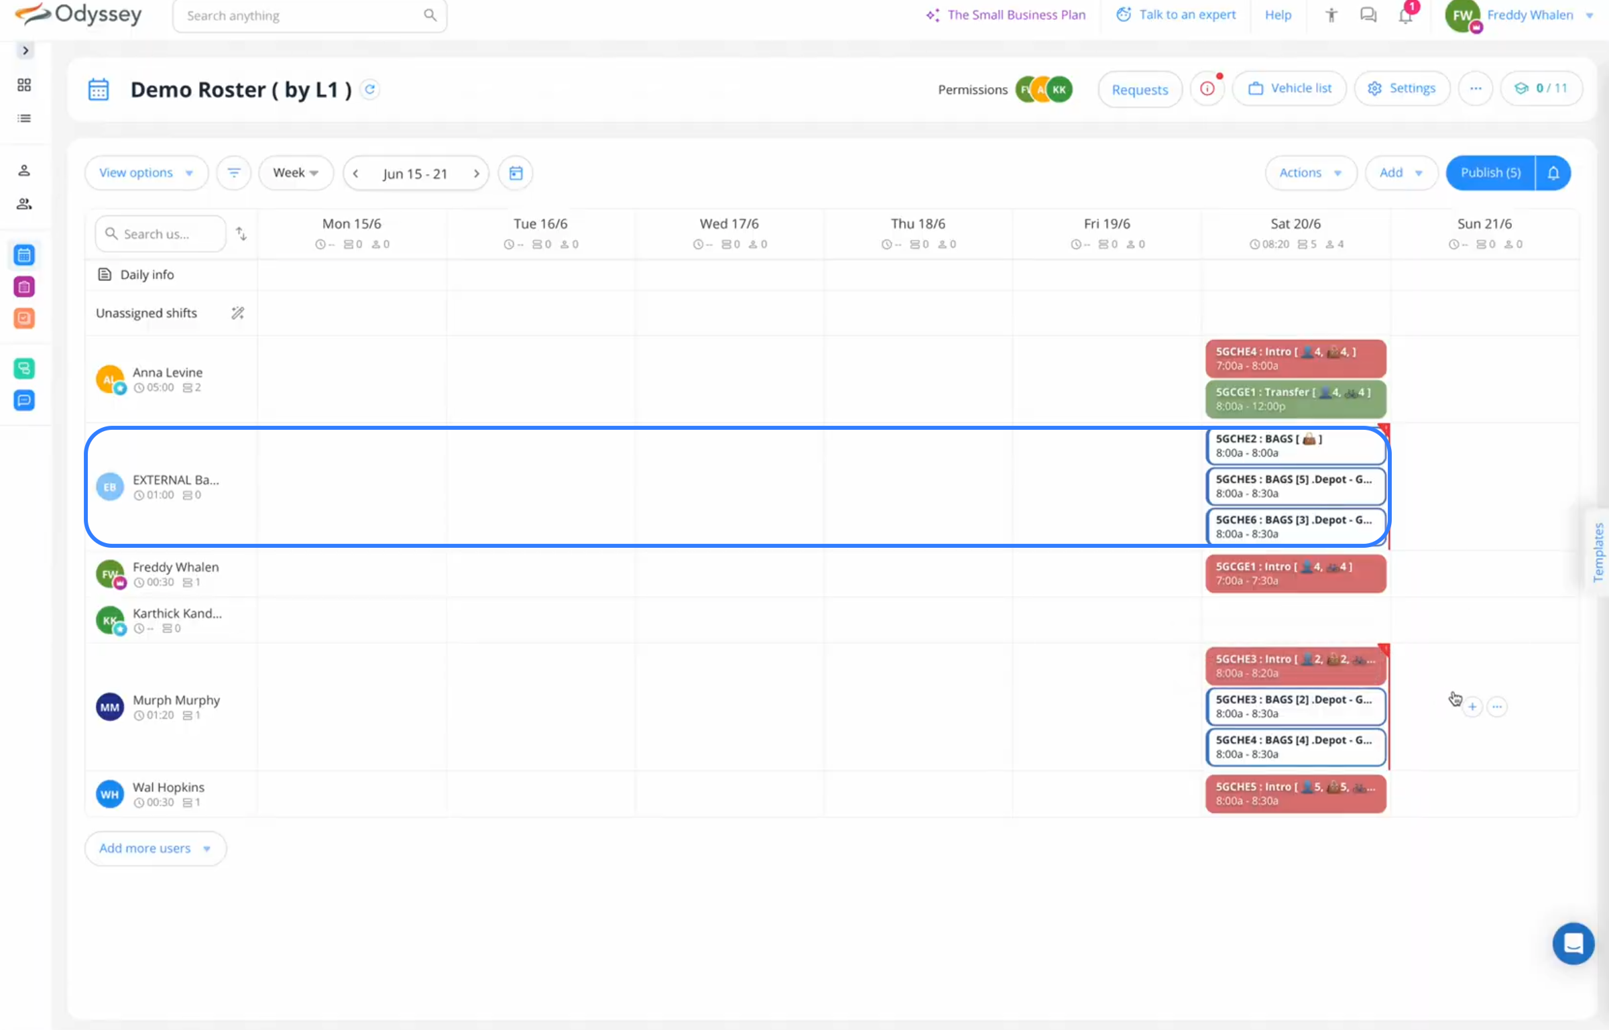Open the filter icon in toolbar

pyautogui.click(x=233, y=173)
